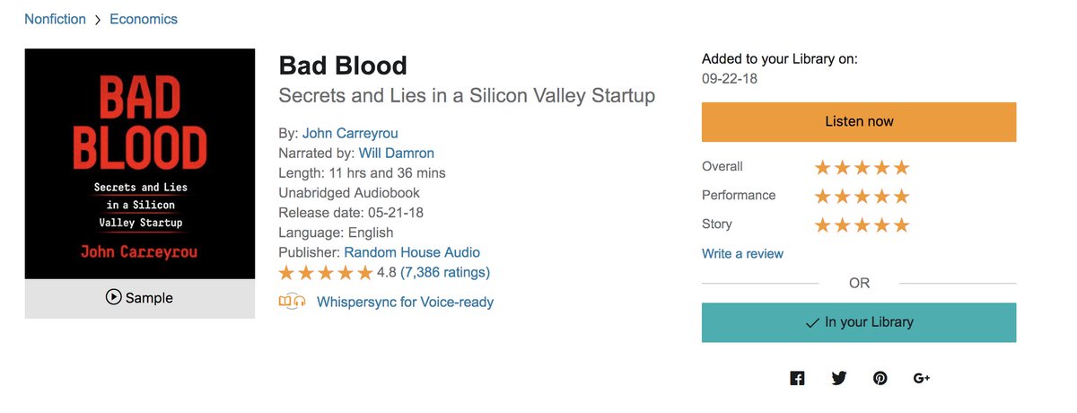Go to Nonfiction breadcrumb category

(56, 19)
